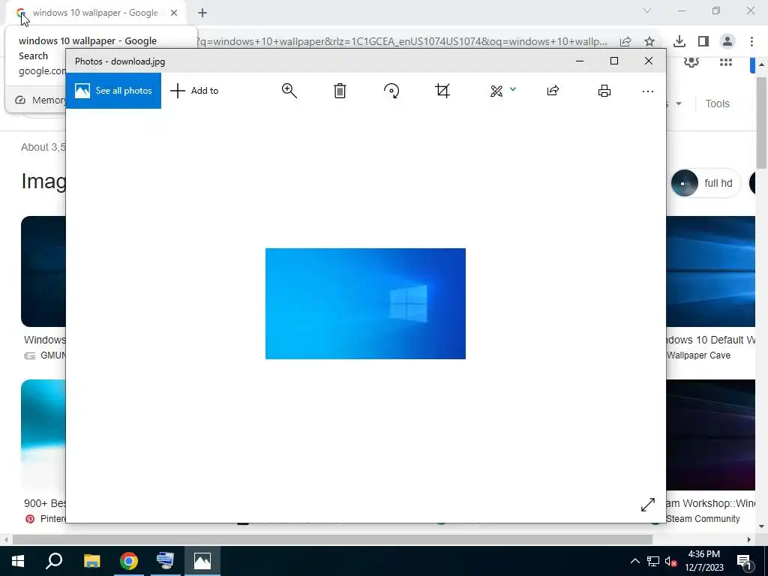Viewport: 768px width, 576px height.
Task: Click See all photos in Photos app
Action: tap(113, 91)
